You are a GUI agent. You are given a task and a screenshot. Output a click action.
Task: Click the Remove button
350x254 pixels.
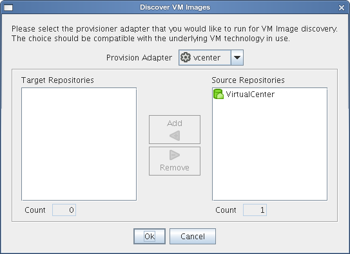[175, 161]
